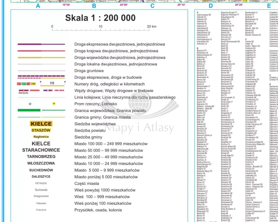Click the distance marker labeled 15
This screenshot has height=222, width=278.
pyautogui.click(x=52, y=83)
